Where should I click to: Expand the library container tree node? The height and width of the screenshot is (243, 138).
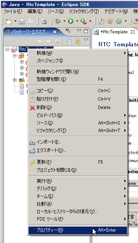(x=14, y=80)
